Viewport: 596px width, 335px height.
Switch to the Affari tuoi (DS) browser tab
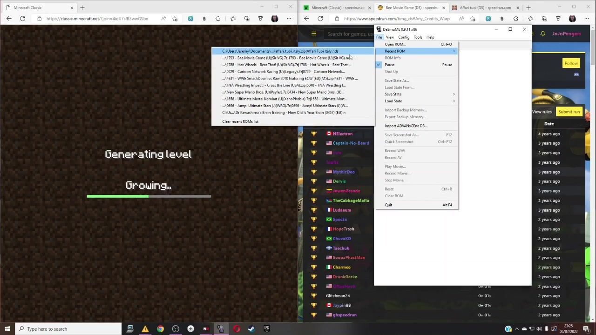484,7
